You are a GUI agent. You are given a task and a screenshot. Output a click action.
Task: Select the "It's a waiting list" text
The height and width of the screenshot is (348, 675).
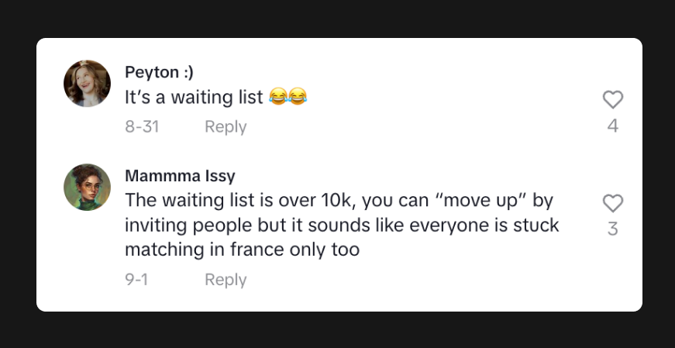(x=194, y=98)
